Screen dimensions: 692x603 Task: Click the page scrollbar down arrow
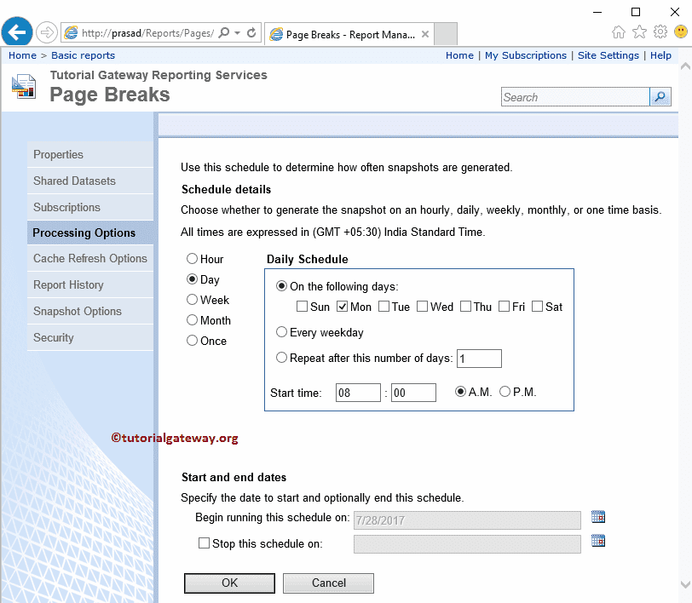(685, 584)
